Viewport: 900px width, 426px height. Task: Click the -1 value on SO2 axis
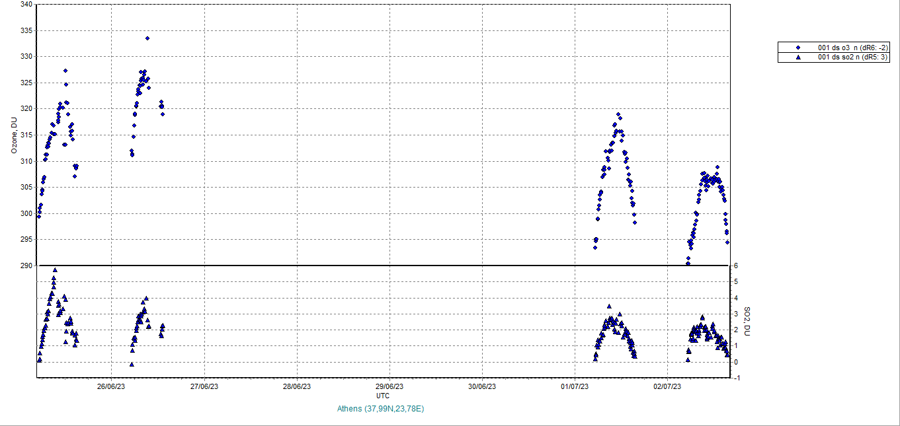pyautogui.click(x=736, y=378)
